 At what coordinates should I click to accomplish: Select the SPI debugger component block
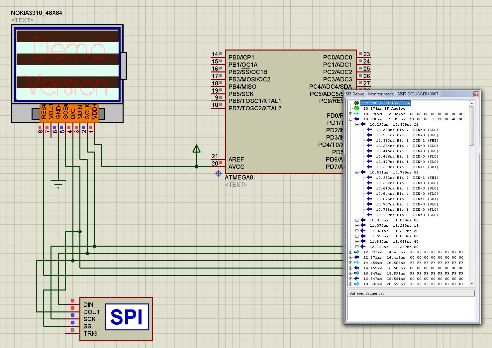(x=116, y=319)
